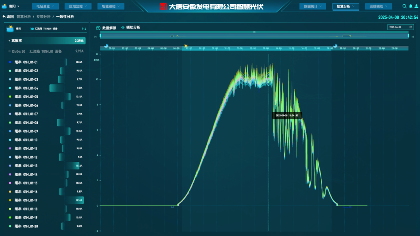Select 组串 01HL01-14 row label
The height and width of the screenshot is (236, 420).
(x=26, y=175)
